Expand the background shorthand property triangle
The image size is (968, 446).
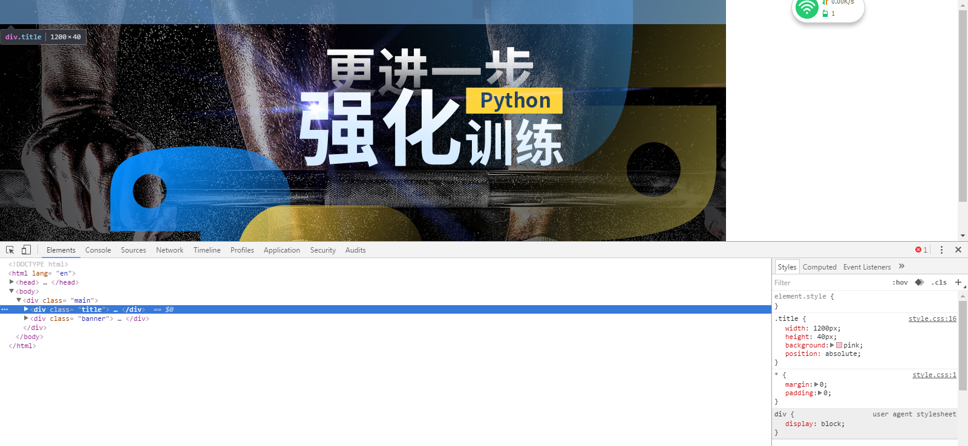pos(832,345)
